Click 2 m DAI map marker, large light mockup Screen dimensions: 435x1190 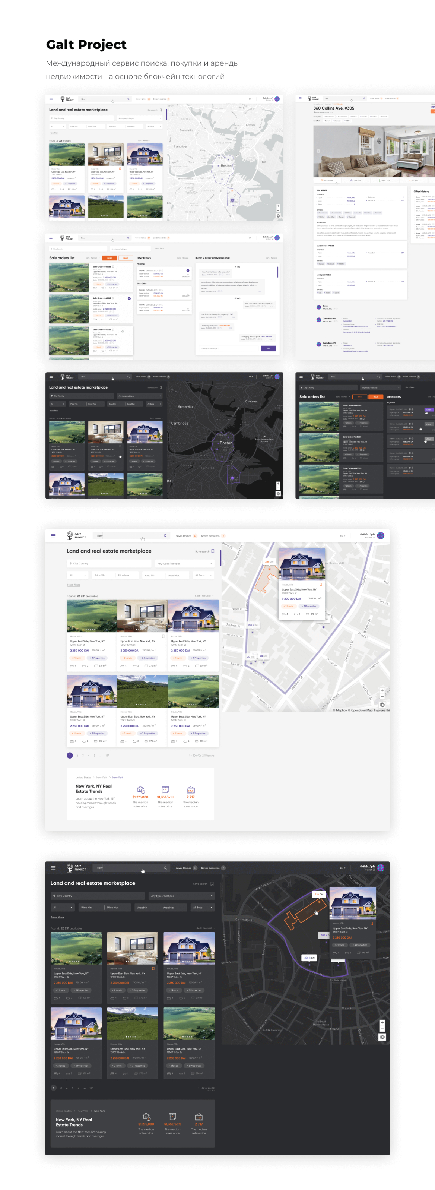pyautogui.click(x=269, y=562)
